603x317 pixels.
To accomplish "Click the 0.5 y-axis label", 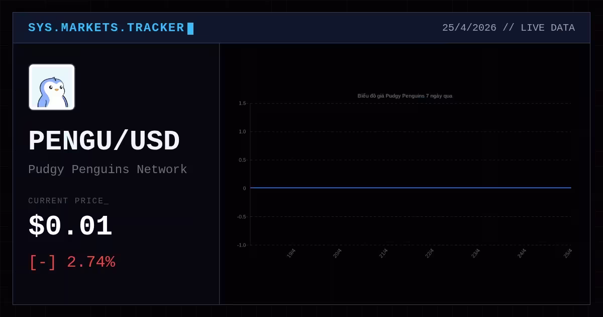I will 242,160.
